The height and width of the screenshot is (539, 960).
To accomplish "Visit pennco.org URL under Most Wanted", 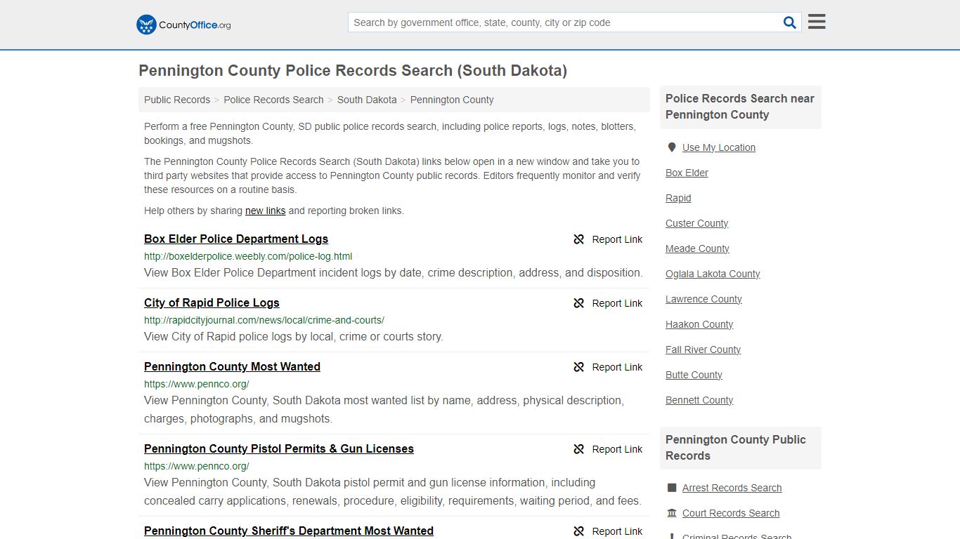I will click(x=197, y=384).
